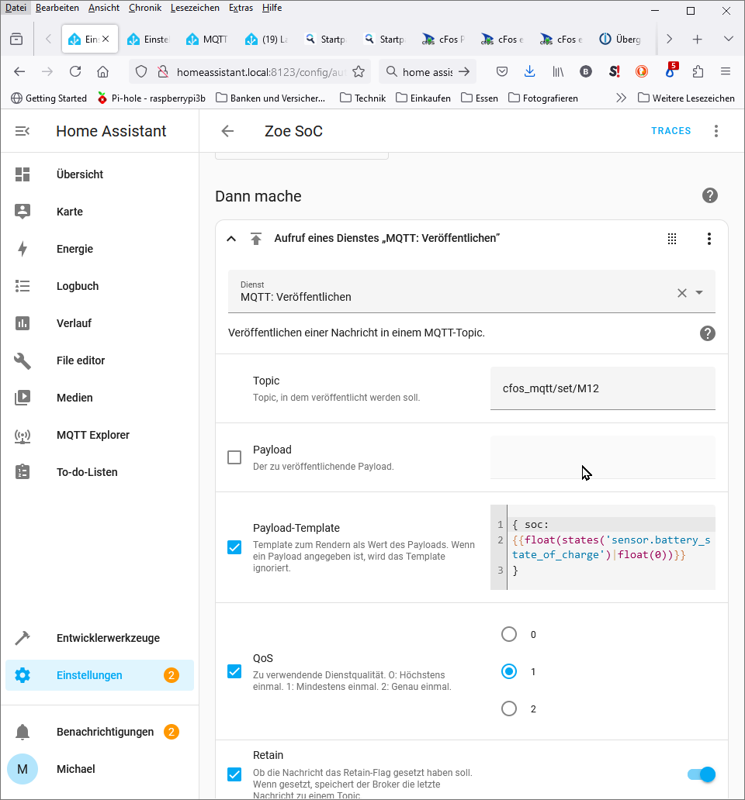Enable the Payload checkbox

234,457
